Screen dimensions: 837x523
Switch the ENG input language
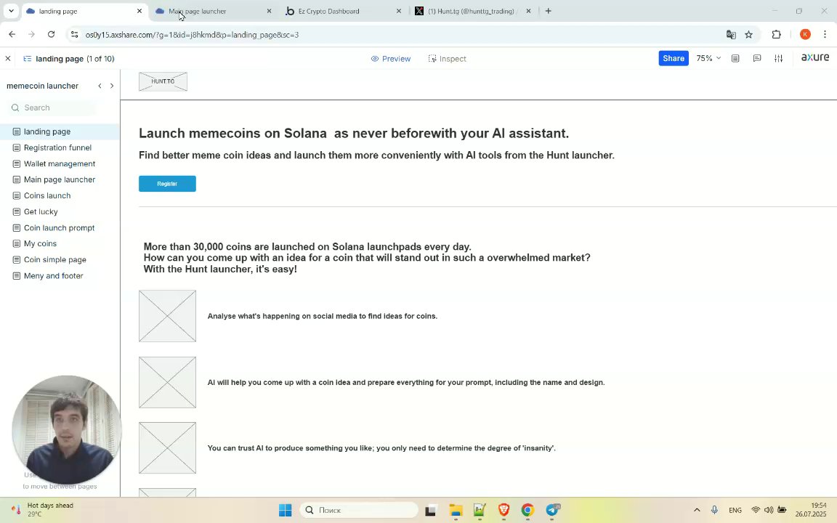(x=735, y=510)
